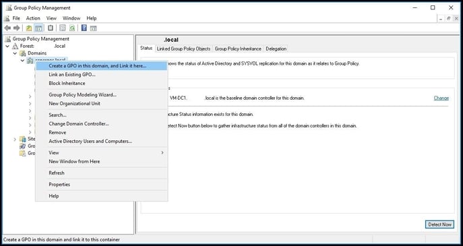Go forward with the toolbar Forward arrow
Image resolution: width=463 pixels, height=246 pixels.
tap(17, 28)
